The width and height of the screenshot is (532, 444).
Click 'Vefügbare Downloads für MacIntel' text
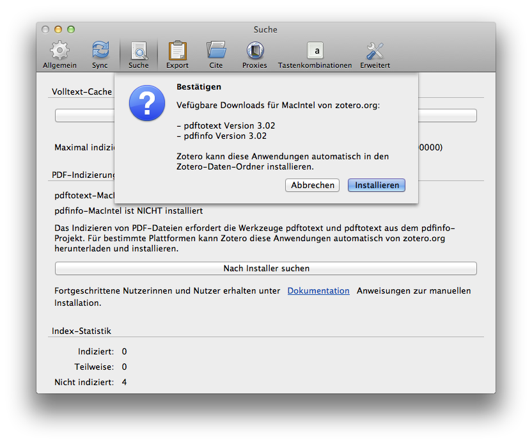click(246, 105)
